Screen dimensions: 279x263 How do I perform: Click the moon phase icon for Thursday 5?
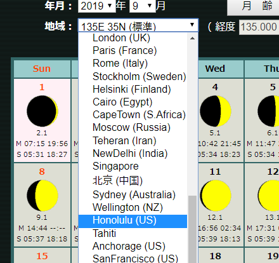268,111
